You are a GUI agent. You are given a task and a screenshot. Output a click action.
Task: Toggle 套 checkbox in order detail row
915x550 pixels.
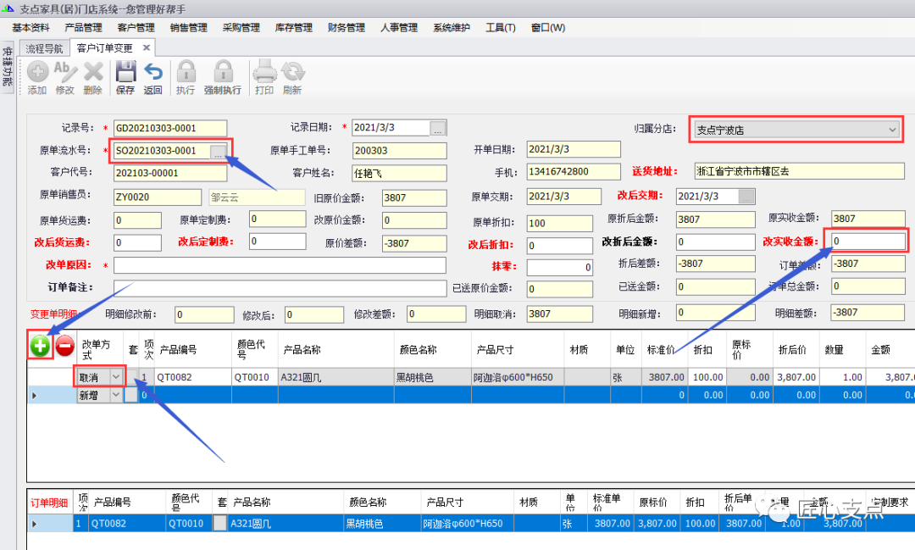(220, 523)
